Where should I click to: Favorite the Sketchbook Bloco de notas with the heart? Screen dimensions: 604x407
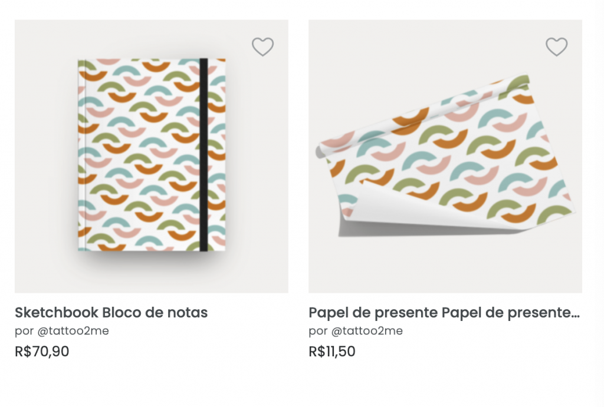[262, 47]
